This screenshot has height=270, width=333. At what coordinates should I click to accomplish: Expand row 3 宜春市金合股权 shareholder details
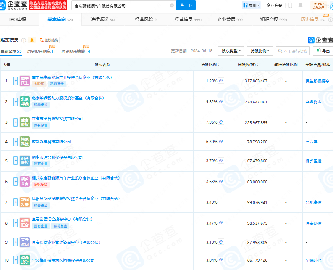(x=16, y=122)
